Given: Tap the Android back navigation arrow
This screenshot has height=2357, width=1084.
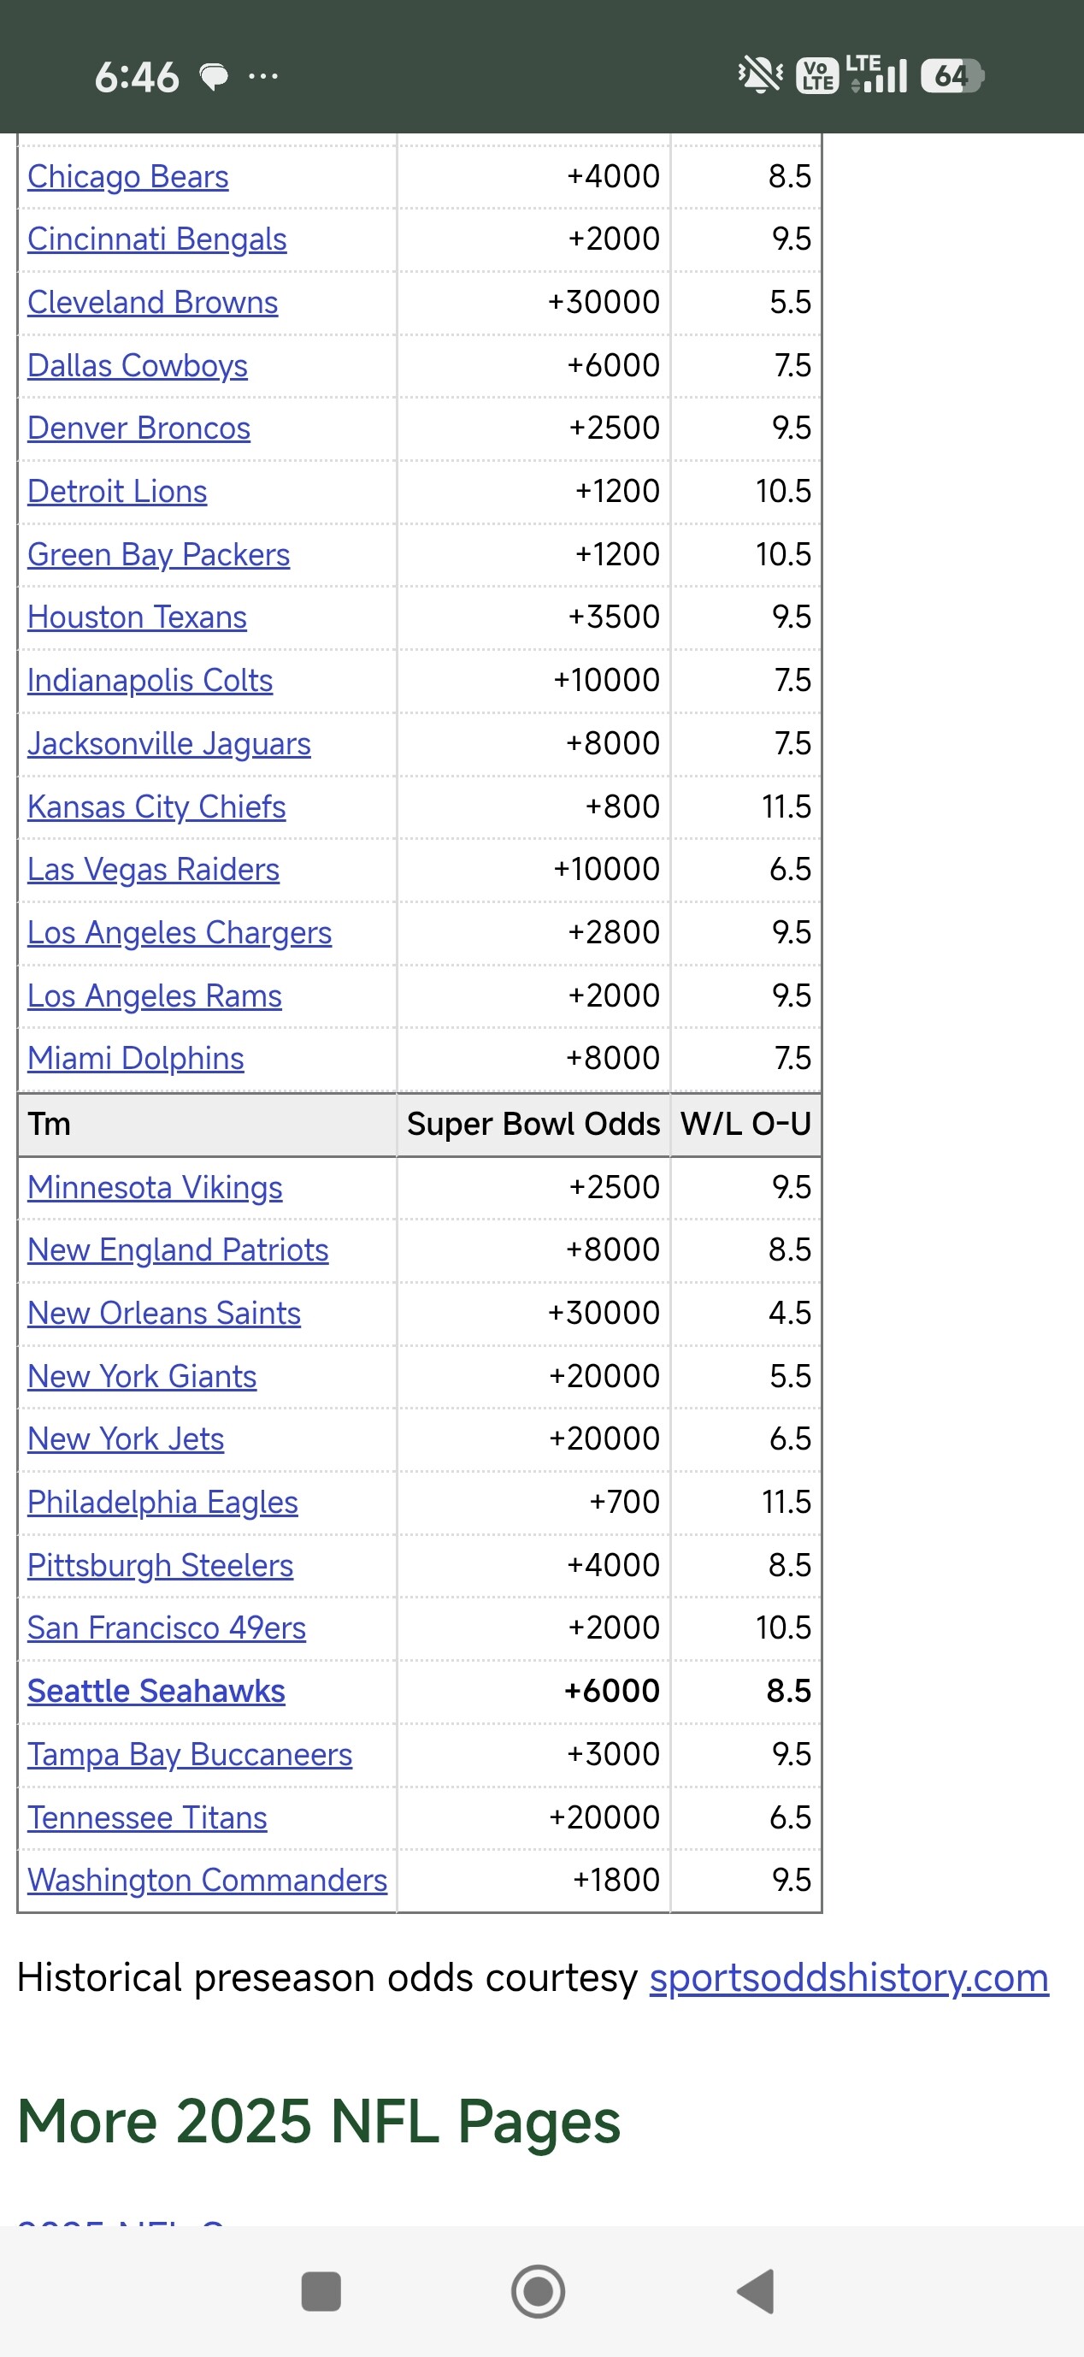Looking at the screenshot, I should coord(756,2292).
